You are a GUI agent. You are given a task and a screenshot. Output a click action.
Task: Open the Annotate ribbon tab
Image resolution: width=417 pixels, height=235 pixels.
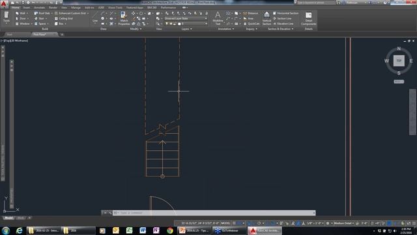(39, 7)
